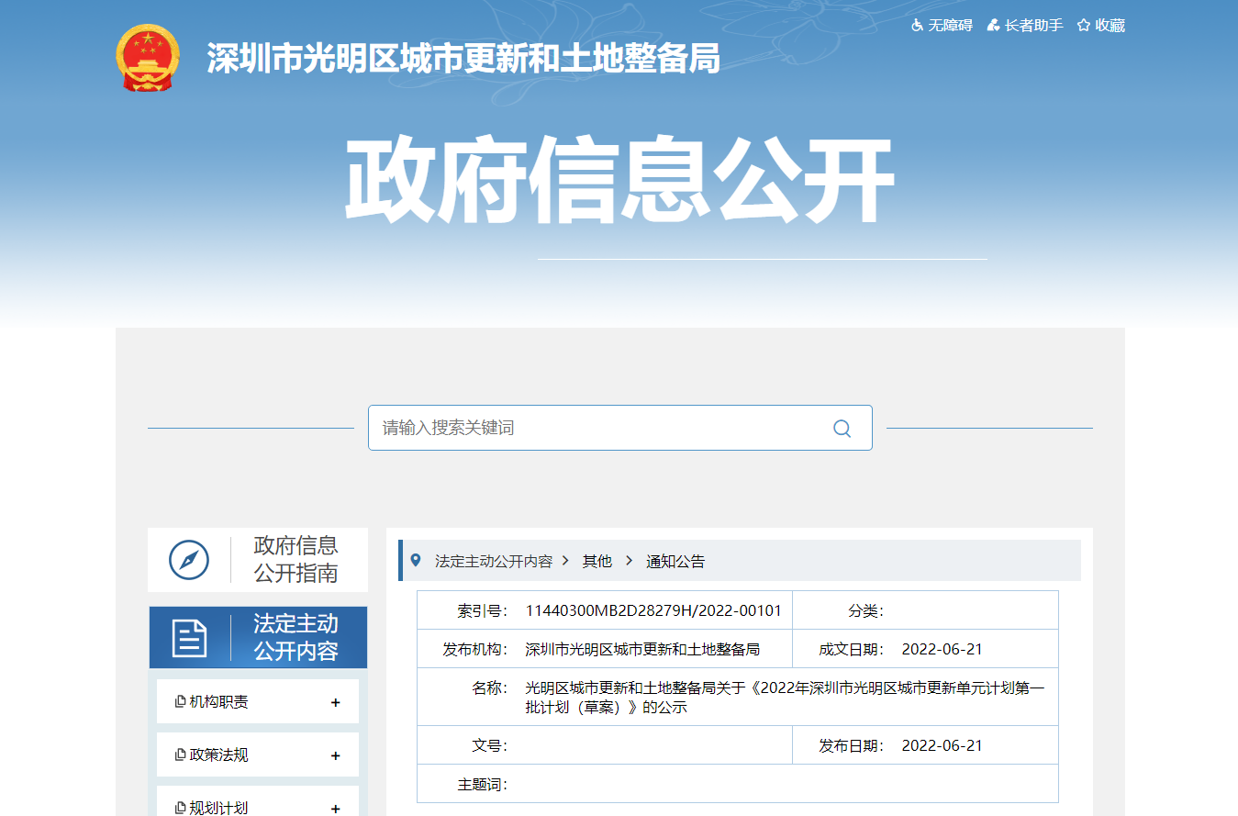
Task: Click the site title 深圳市光明区城市更新和土地整备局
Action: tap(463, 59)
